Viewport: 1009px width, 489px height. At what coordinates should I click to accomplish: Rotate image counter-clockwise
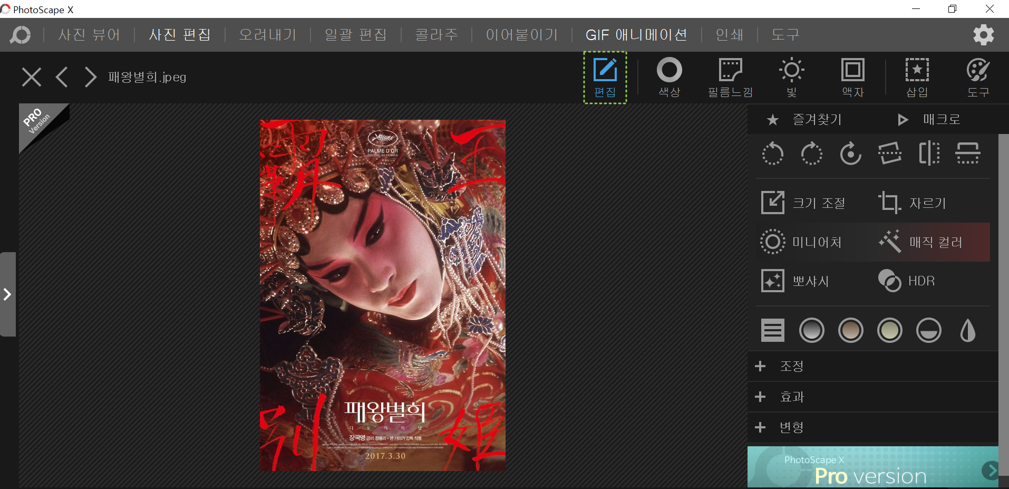pyautogui.click(x=773, y=154)
